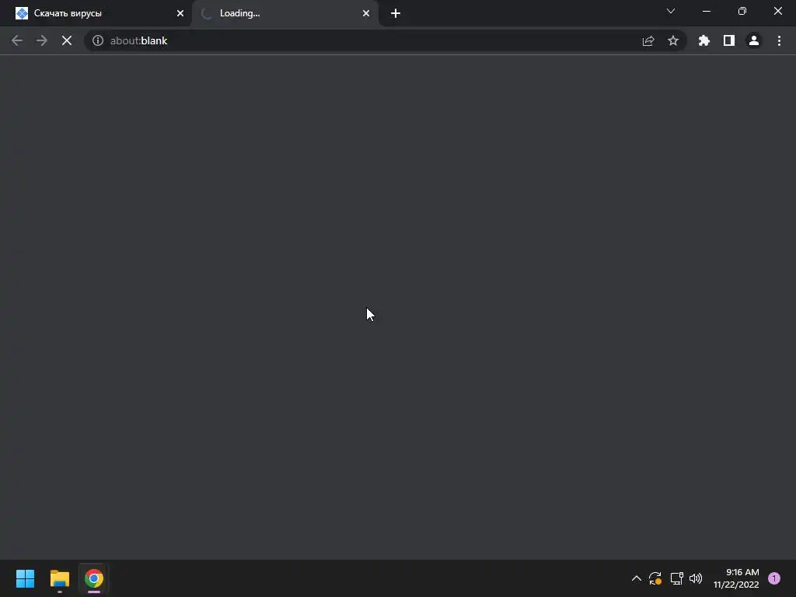This screenshot has height=597, width=796.
Task: Go forward to the next page
Action: tap(42, 40)
